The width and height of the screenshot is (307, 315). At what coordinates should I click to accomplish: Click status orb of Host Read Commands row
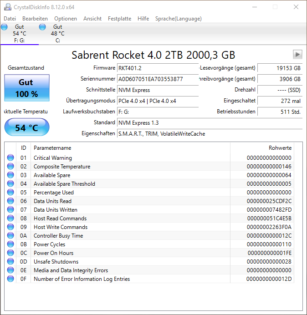pyautogui.click(x=10, y=218)
